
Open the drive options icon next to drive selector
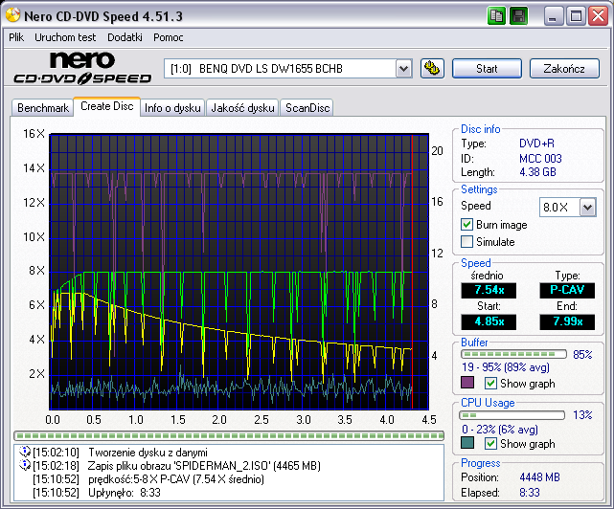[x=432, y=69]
